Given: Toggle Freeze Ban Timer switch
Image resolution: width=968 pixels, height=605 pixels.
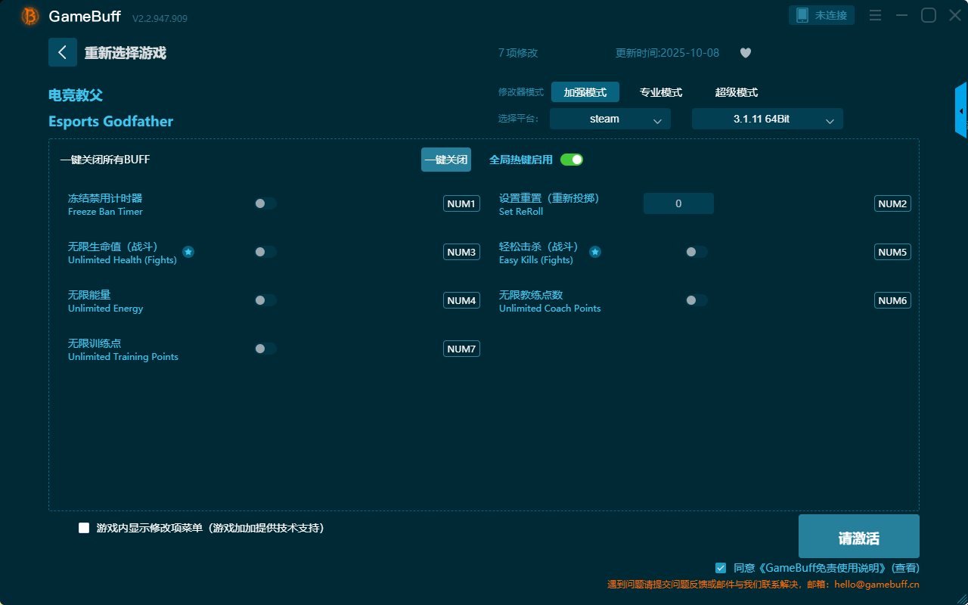Looking at the screenshot, I should [x=265, y=203].
